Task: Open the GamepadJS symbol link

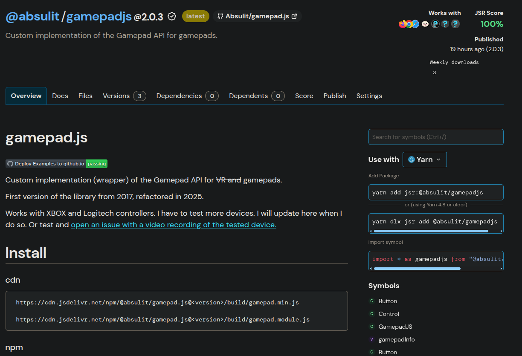Action: tap(395, 327)
